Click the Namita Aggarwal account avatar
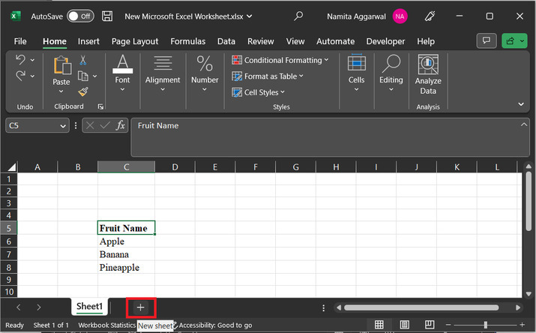Viewport: 536px width, 333px height. pyautogui.click(x=400, y=16)
